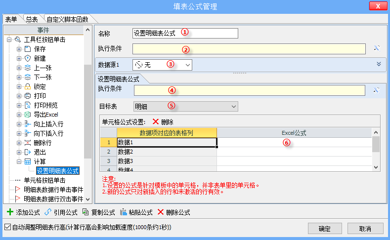Viewport: 390px width, 240px height.
Task: Expand the 锁定 tree node
Action: point(19,86)
